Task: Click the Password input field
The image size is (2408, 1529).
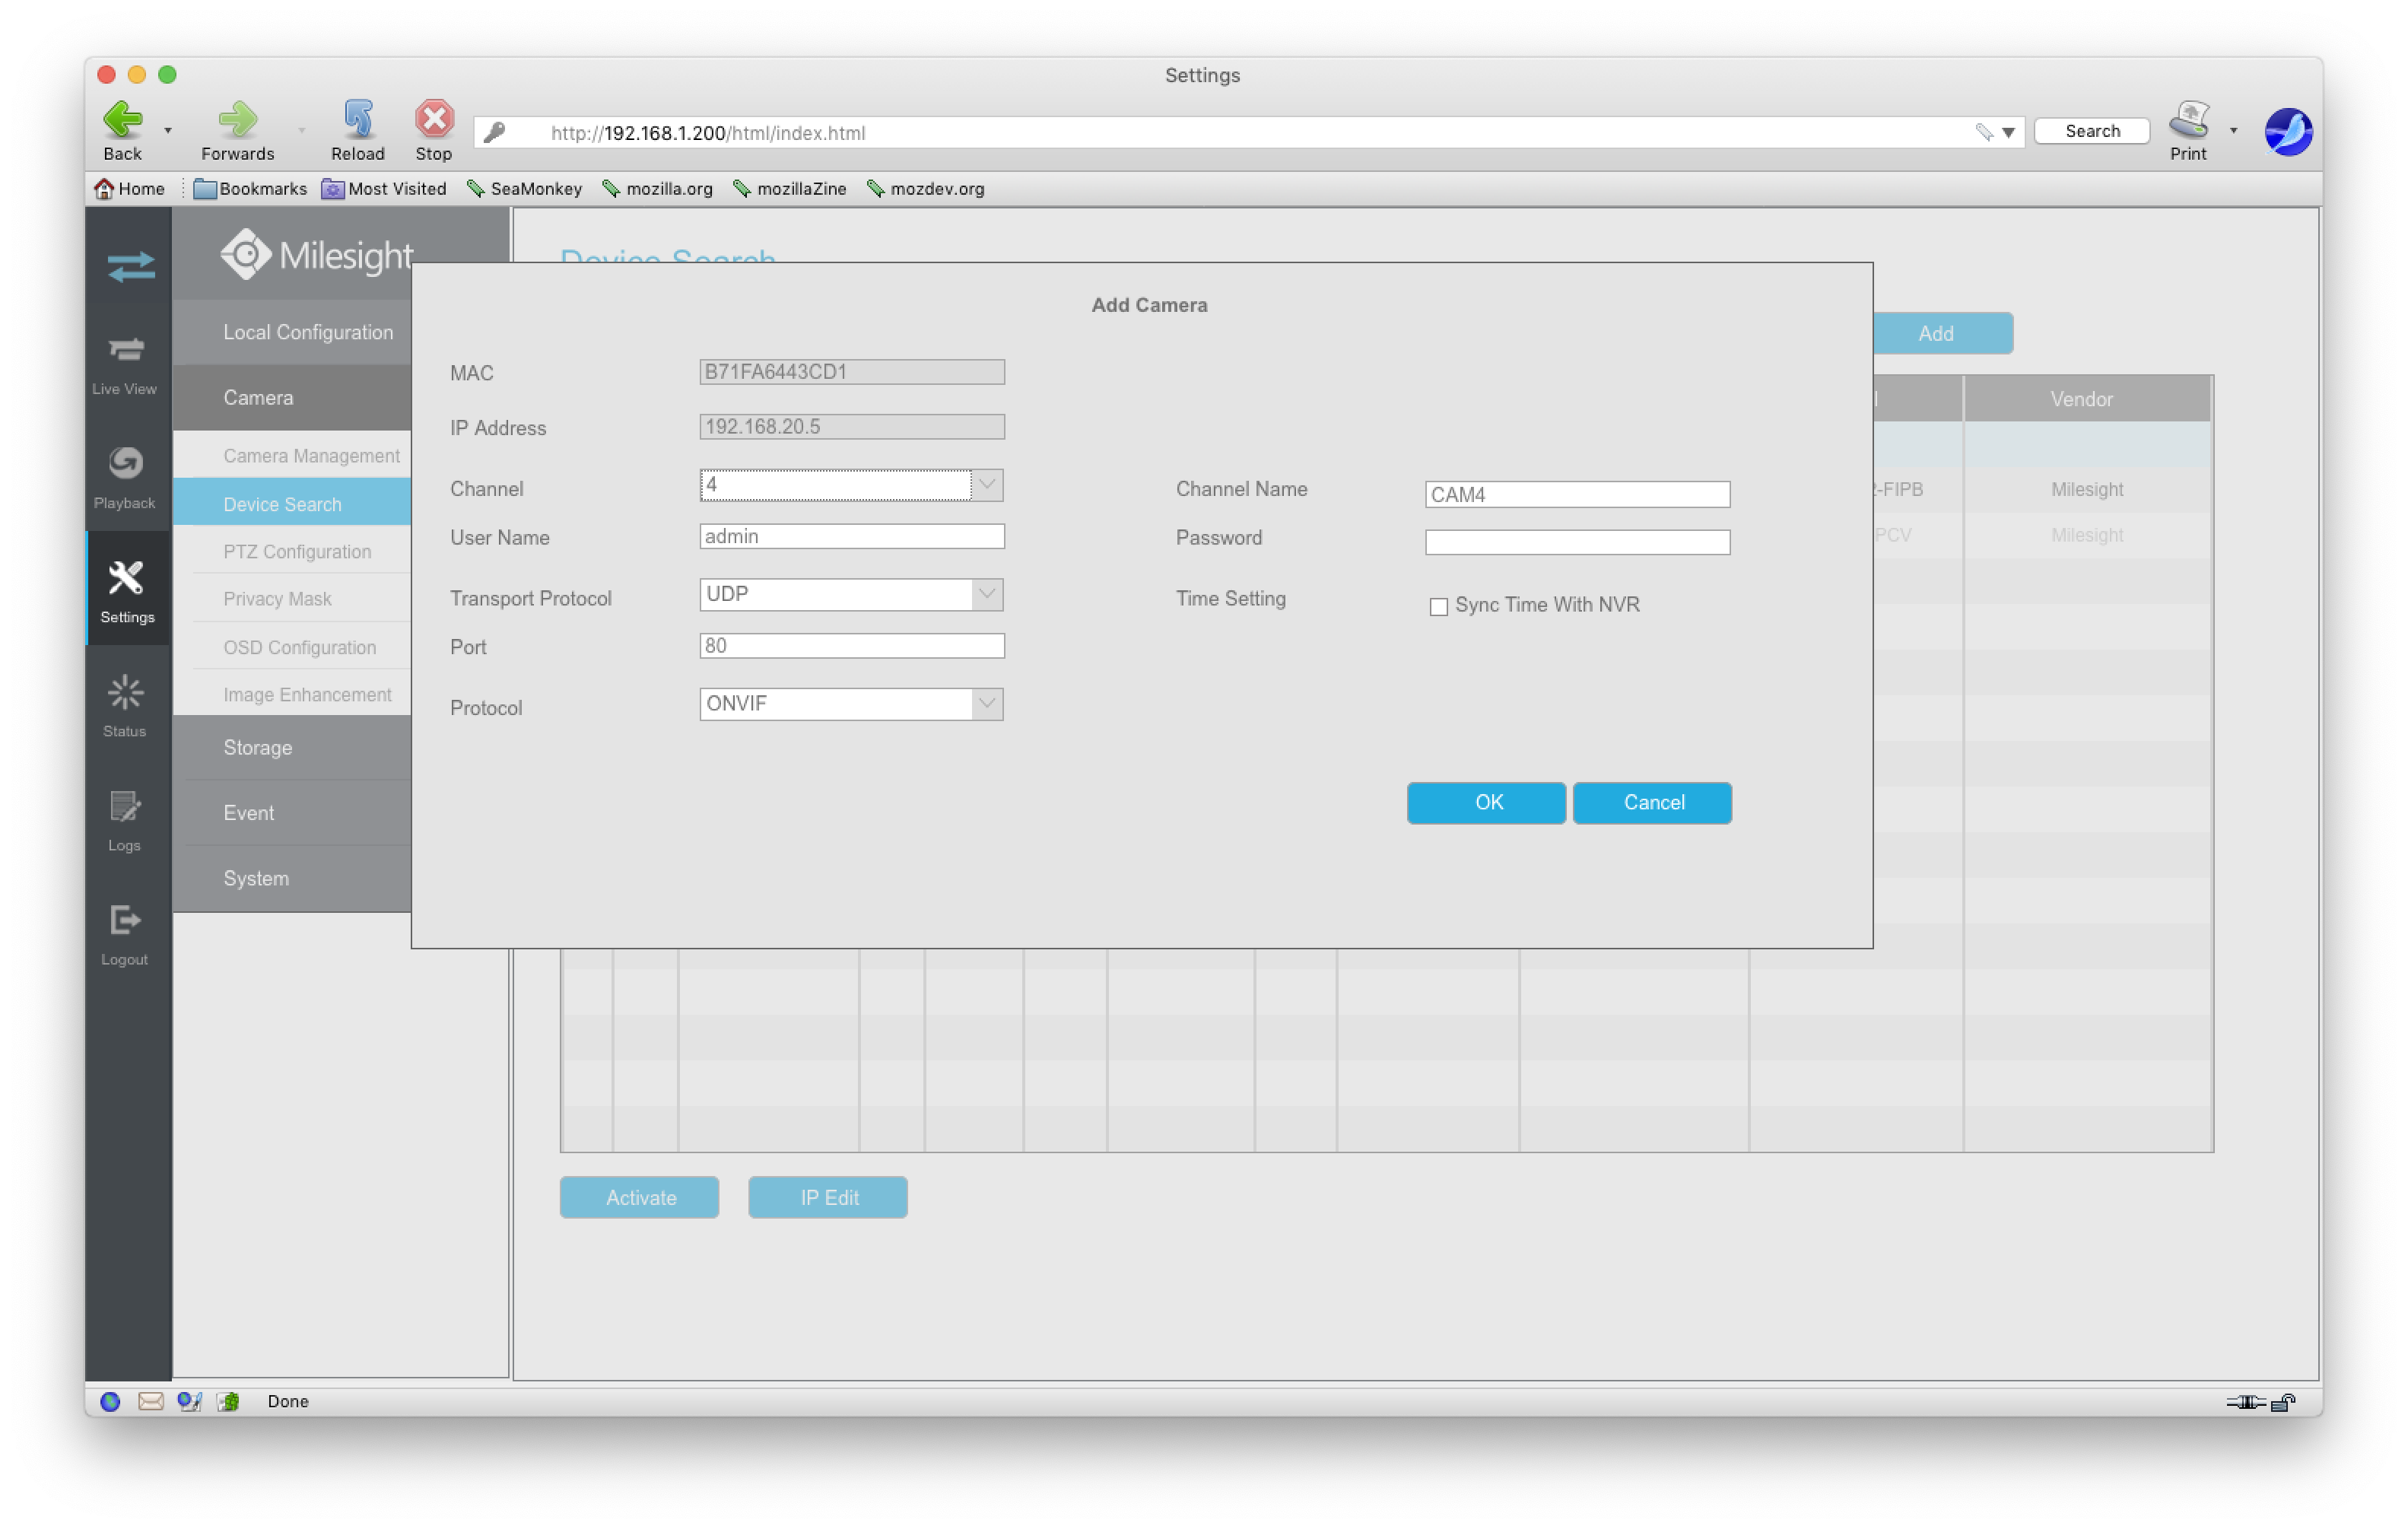Action: [1577, 542]
